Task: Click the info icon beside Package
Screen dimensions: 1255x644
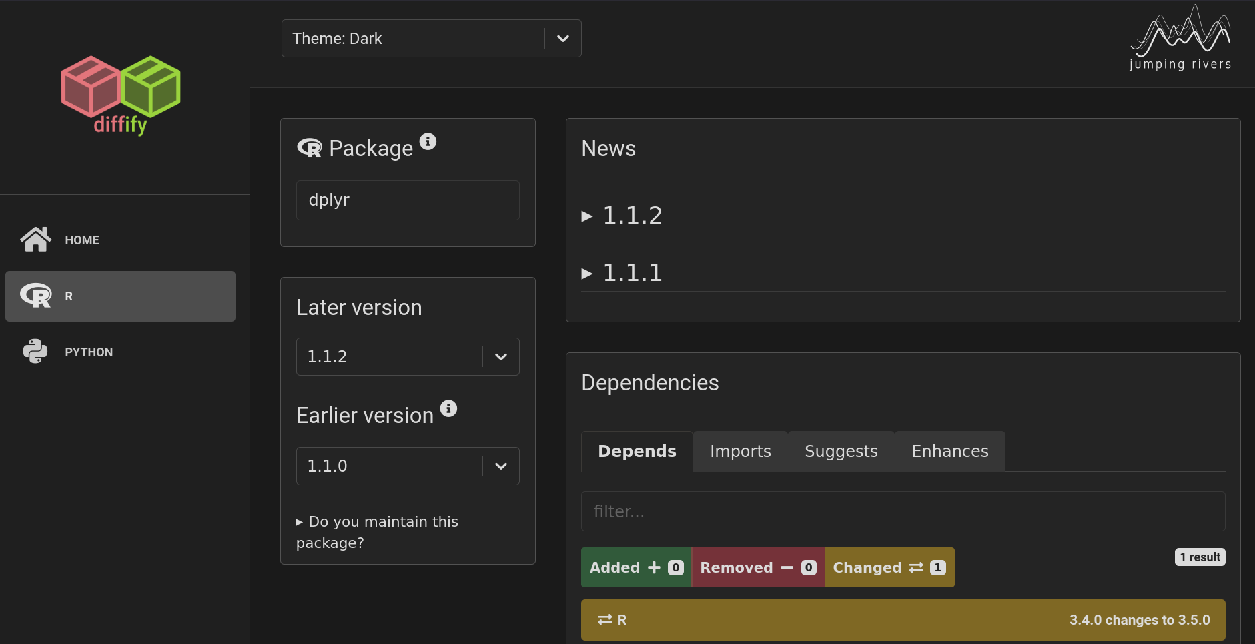Action: click(x=428, y=141)
